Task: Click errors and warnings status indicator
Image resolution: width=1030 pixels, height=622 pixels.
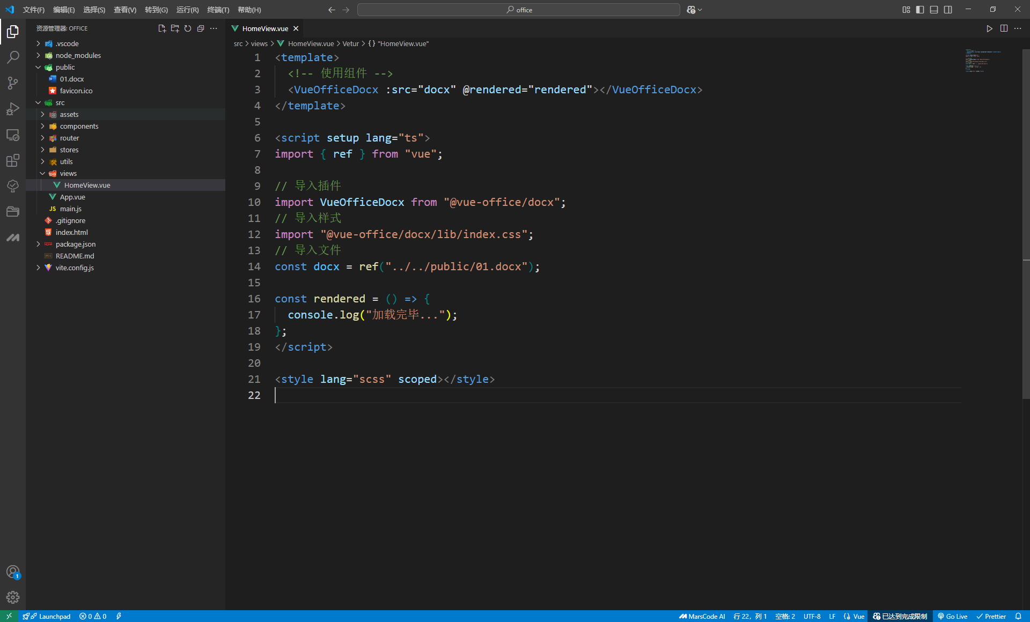Action: pos(93,617)
